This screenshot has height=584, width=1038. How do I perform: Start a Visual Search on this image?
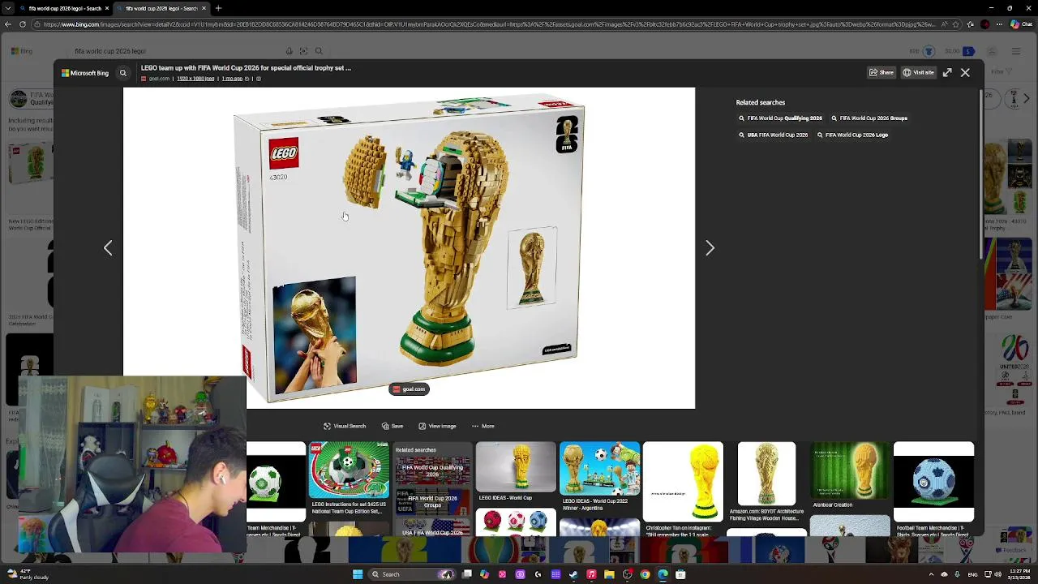tap(345, 426)
